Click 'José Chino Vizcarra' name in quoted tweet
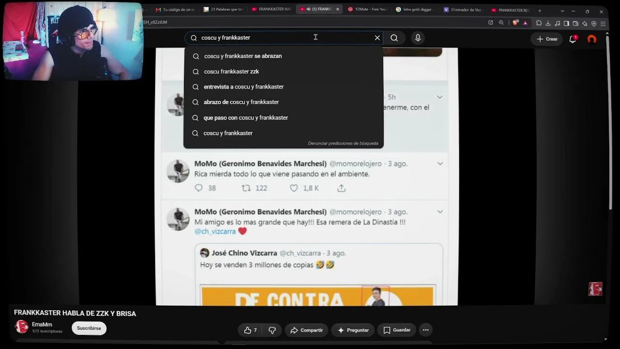 point(244,253)
